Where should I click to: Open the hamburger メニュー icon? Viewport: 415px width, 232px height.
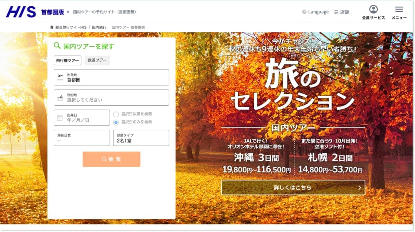(399, 9)
